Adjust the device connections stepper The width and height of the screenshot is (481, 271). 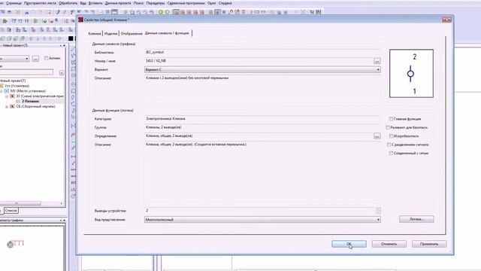tap(378, 211)
